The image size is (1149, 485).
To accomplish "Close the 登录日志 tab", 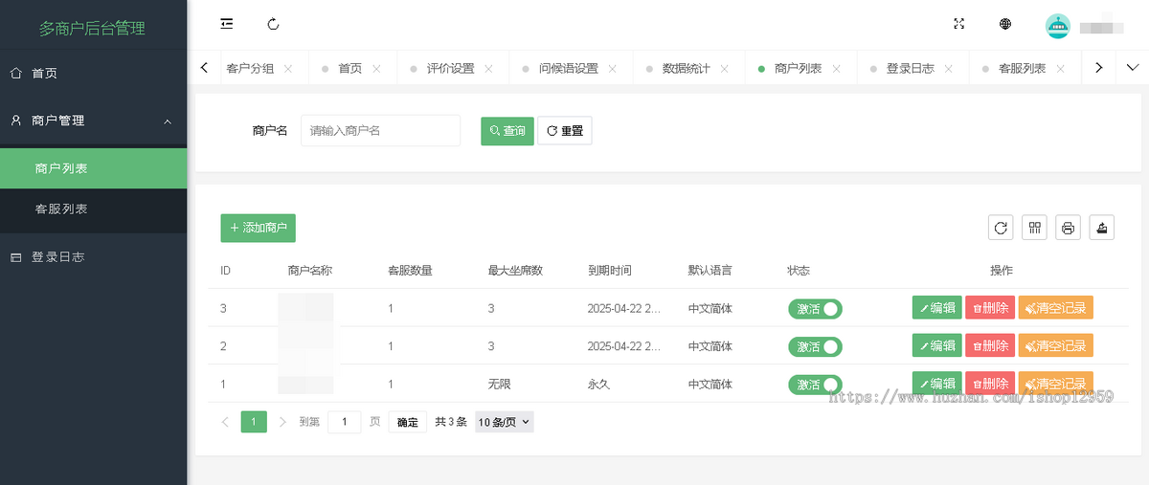I will coord(948,69).
